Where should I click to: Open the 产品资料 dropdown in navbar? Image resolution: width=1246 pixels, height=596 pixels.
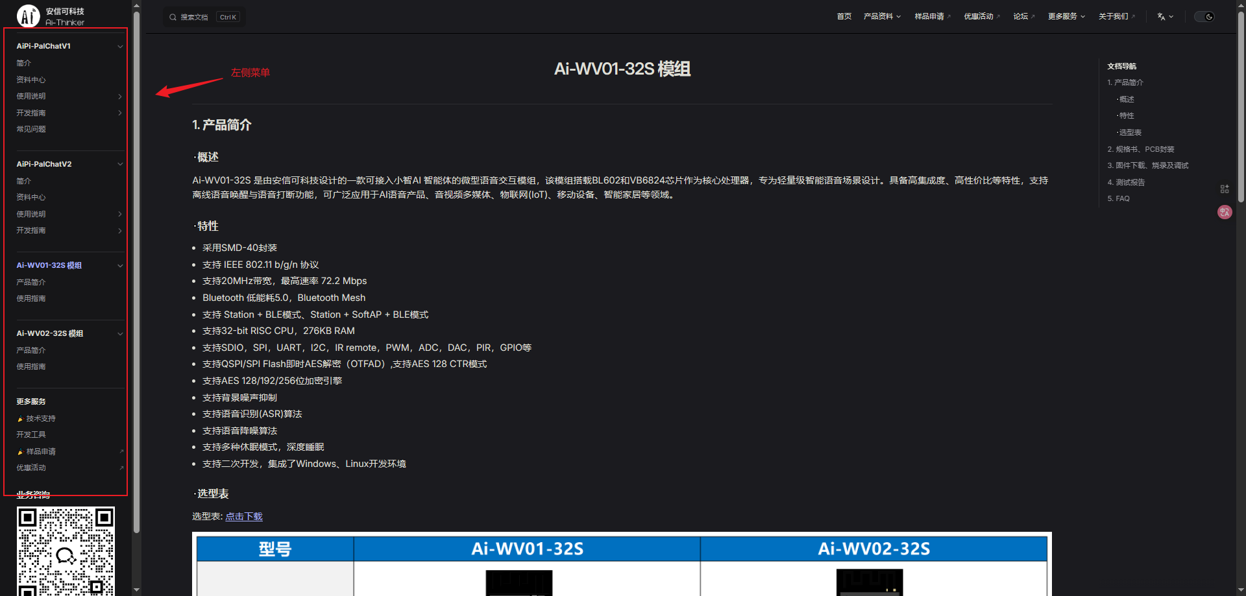[881, 17]
